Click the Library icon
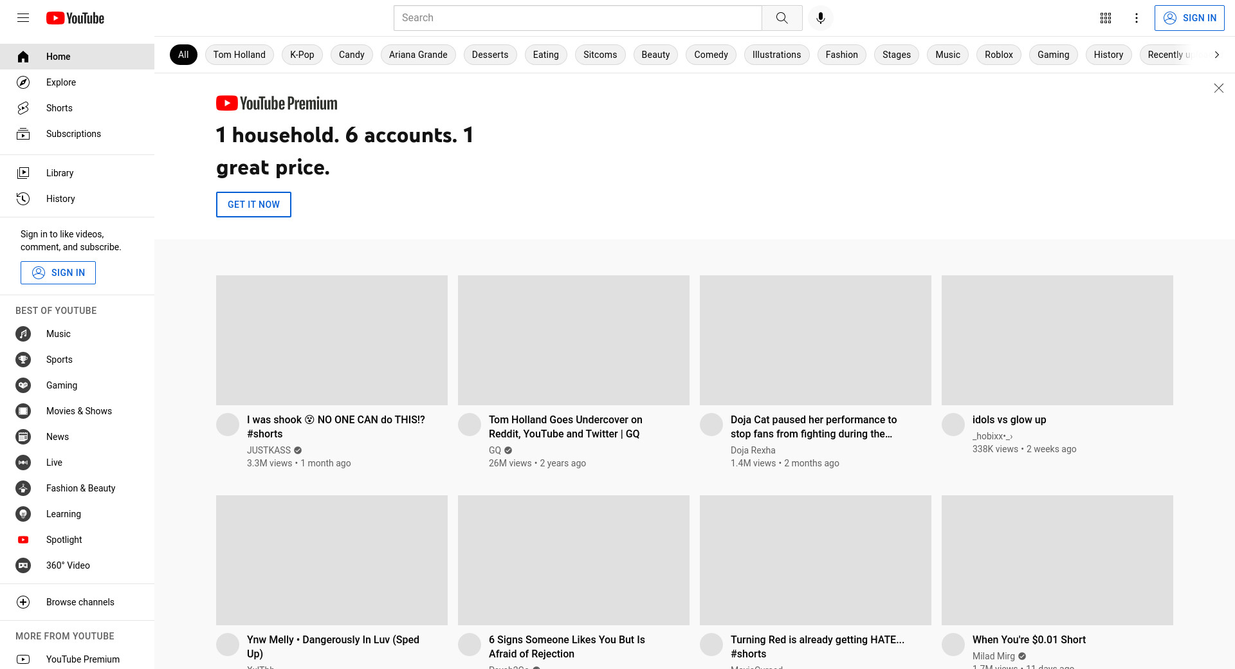 click(23, 173)
